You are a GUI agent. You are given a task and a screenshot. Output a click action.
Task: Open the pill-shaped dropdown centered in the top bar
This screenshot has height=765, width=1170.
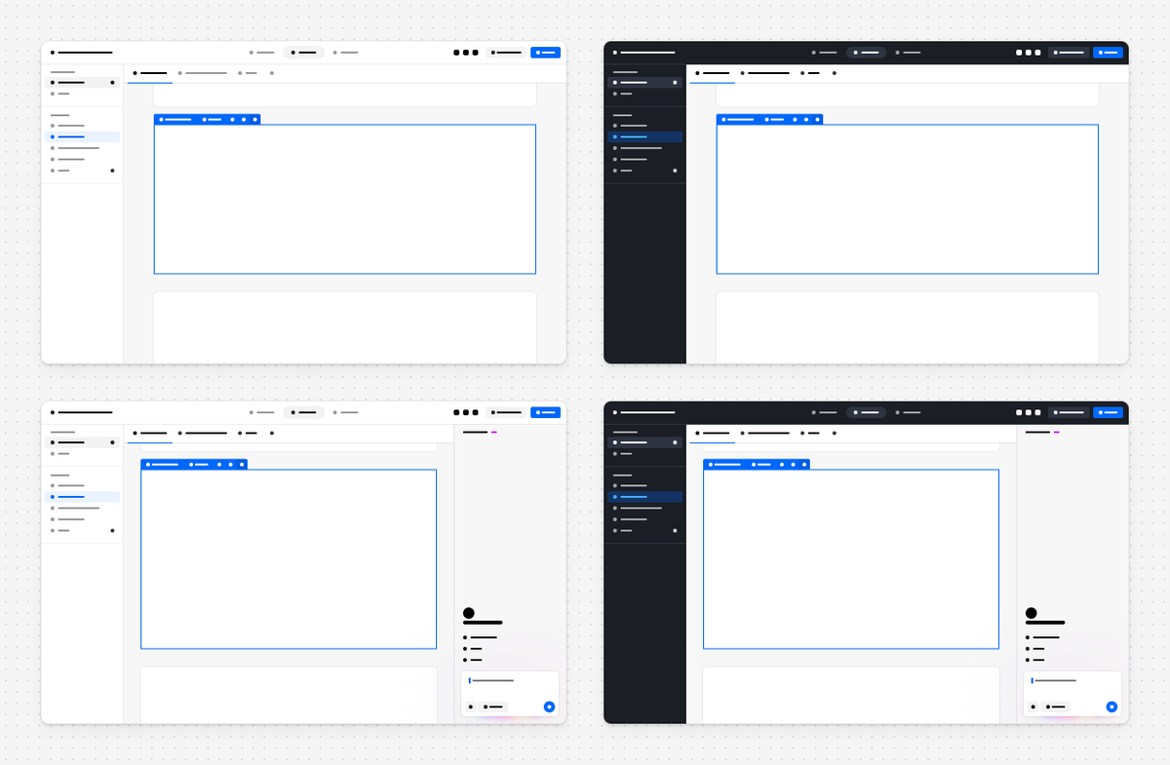pos(303,53)
